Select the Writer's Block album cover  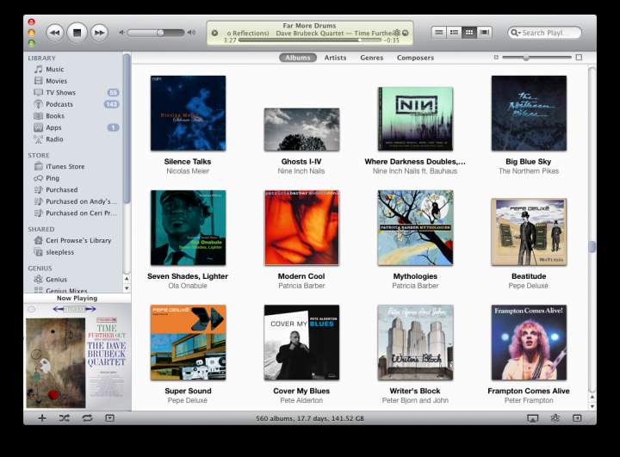click(415, 343)
